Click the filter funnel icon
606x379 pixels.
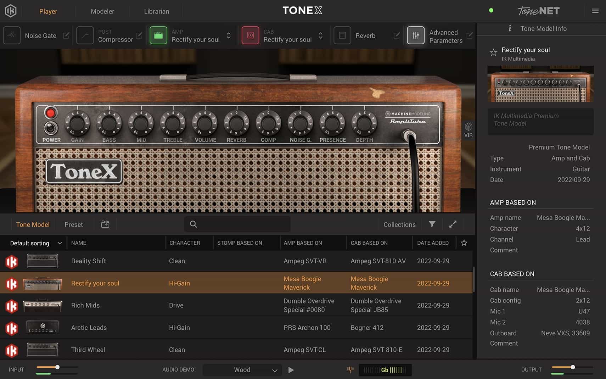[432, 224]
